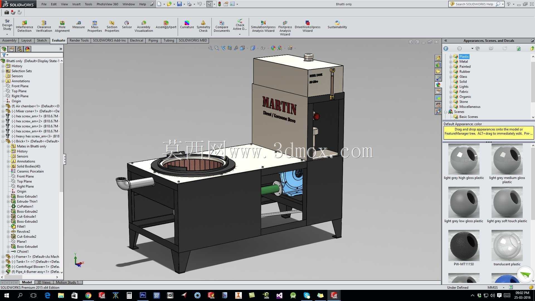Switch to the Assembly tab
535x301 pixels.
[9, 40]
